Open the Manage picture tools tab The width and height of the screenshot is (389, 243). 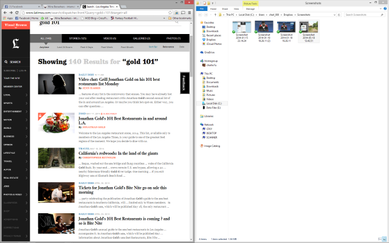tap(250, 9)
